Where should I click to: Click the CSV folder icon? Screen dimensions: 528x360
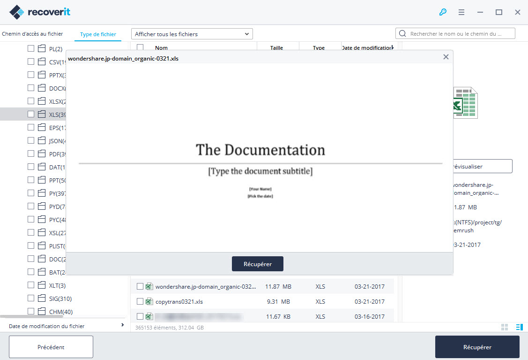point(42,62)
